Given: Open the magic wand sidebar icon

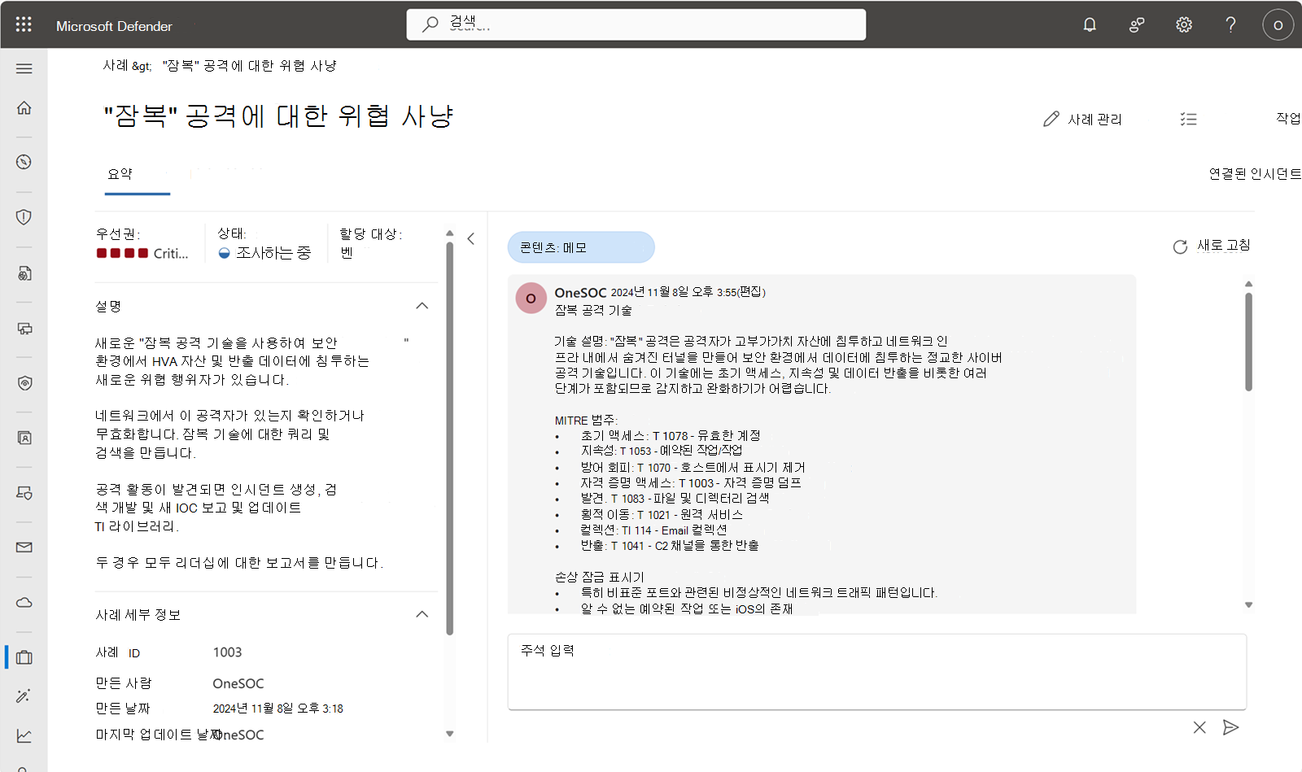Looking at the screenshot, I should click(24, 696).
